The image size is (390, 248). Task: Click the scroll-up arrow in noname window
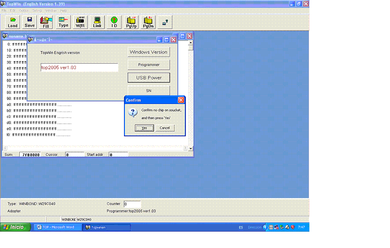click(x=191, y=43)
